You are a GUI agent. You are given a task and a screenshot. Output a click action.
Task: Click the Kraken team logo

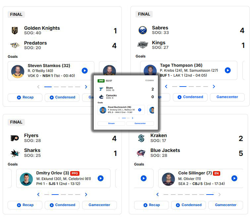click(141, 138)
